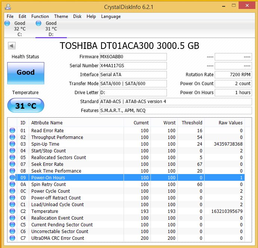
Task: Open the Function menu
Action: [40, 16]
